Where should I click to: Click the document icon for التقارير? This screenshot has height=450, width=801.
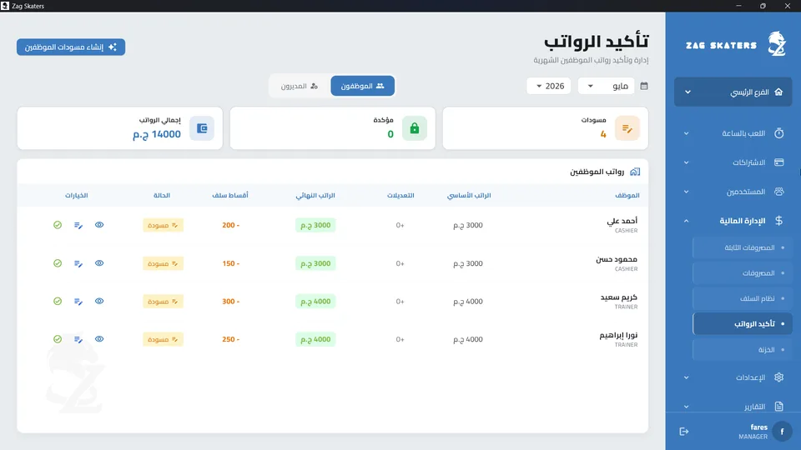(779, 406)
